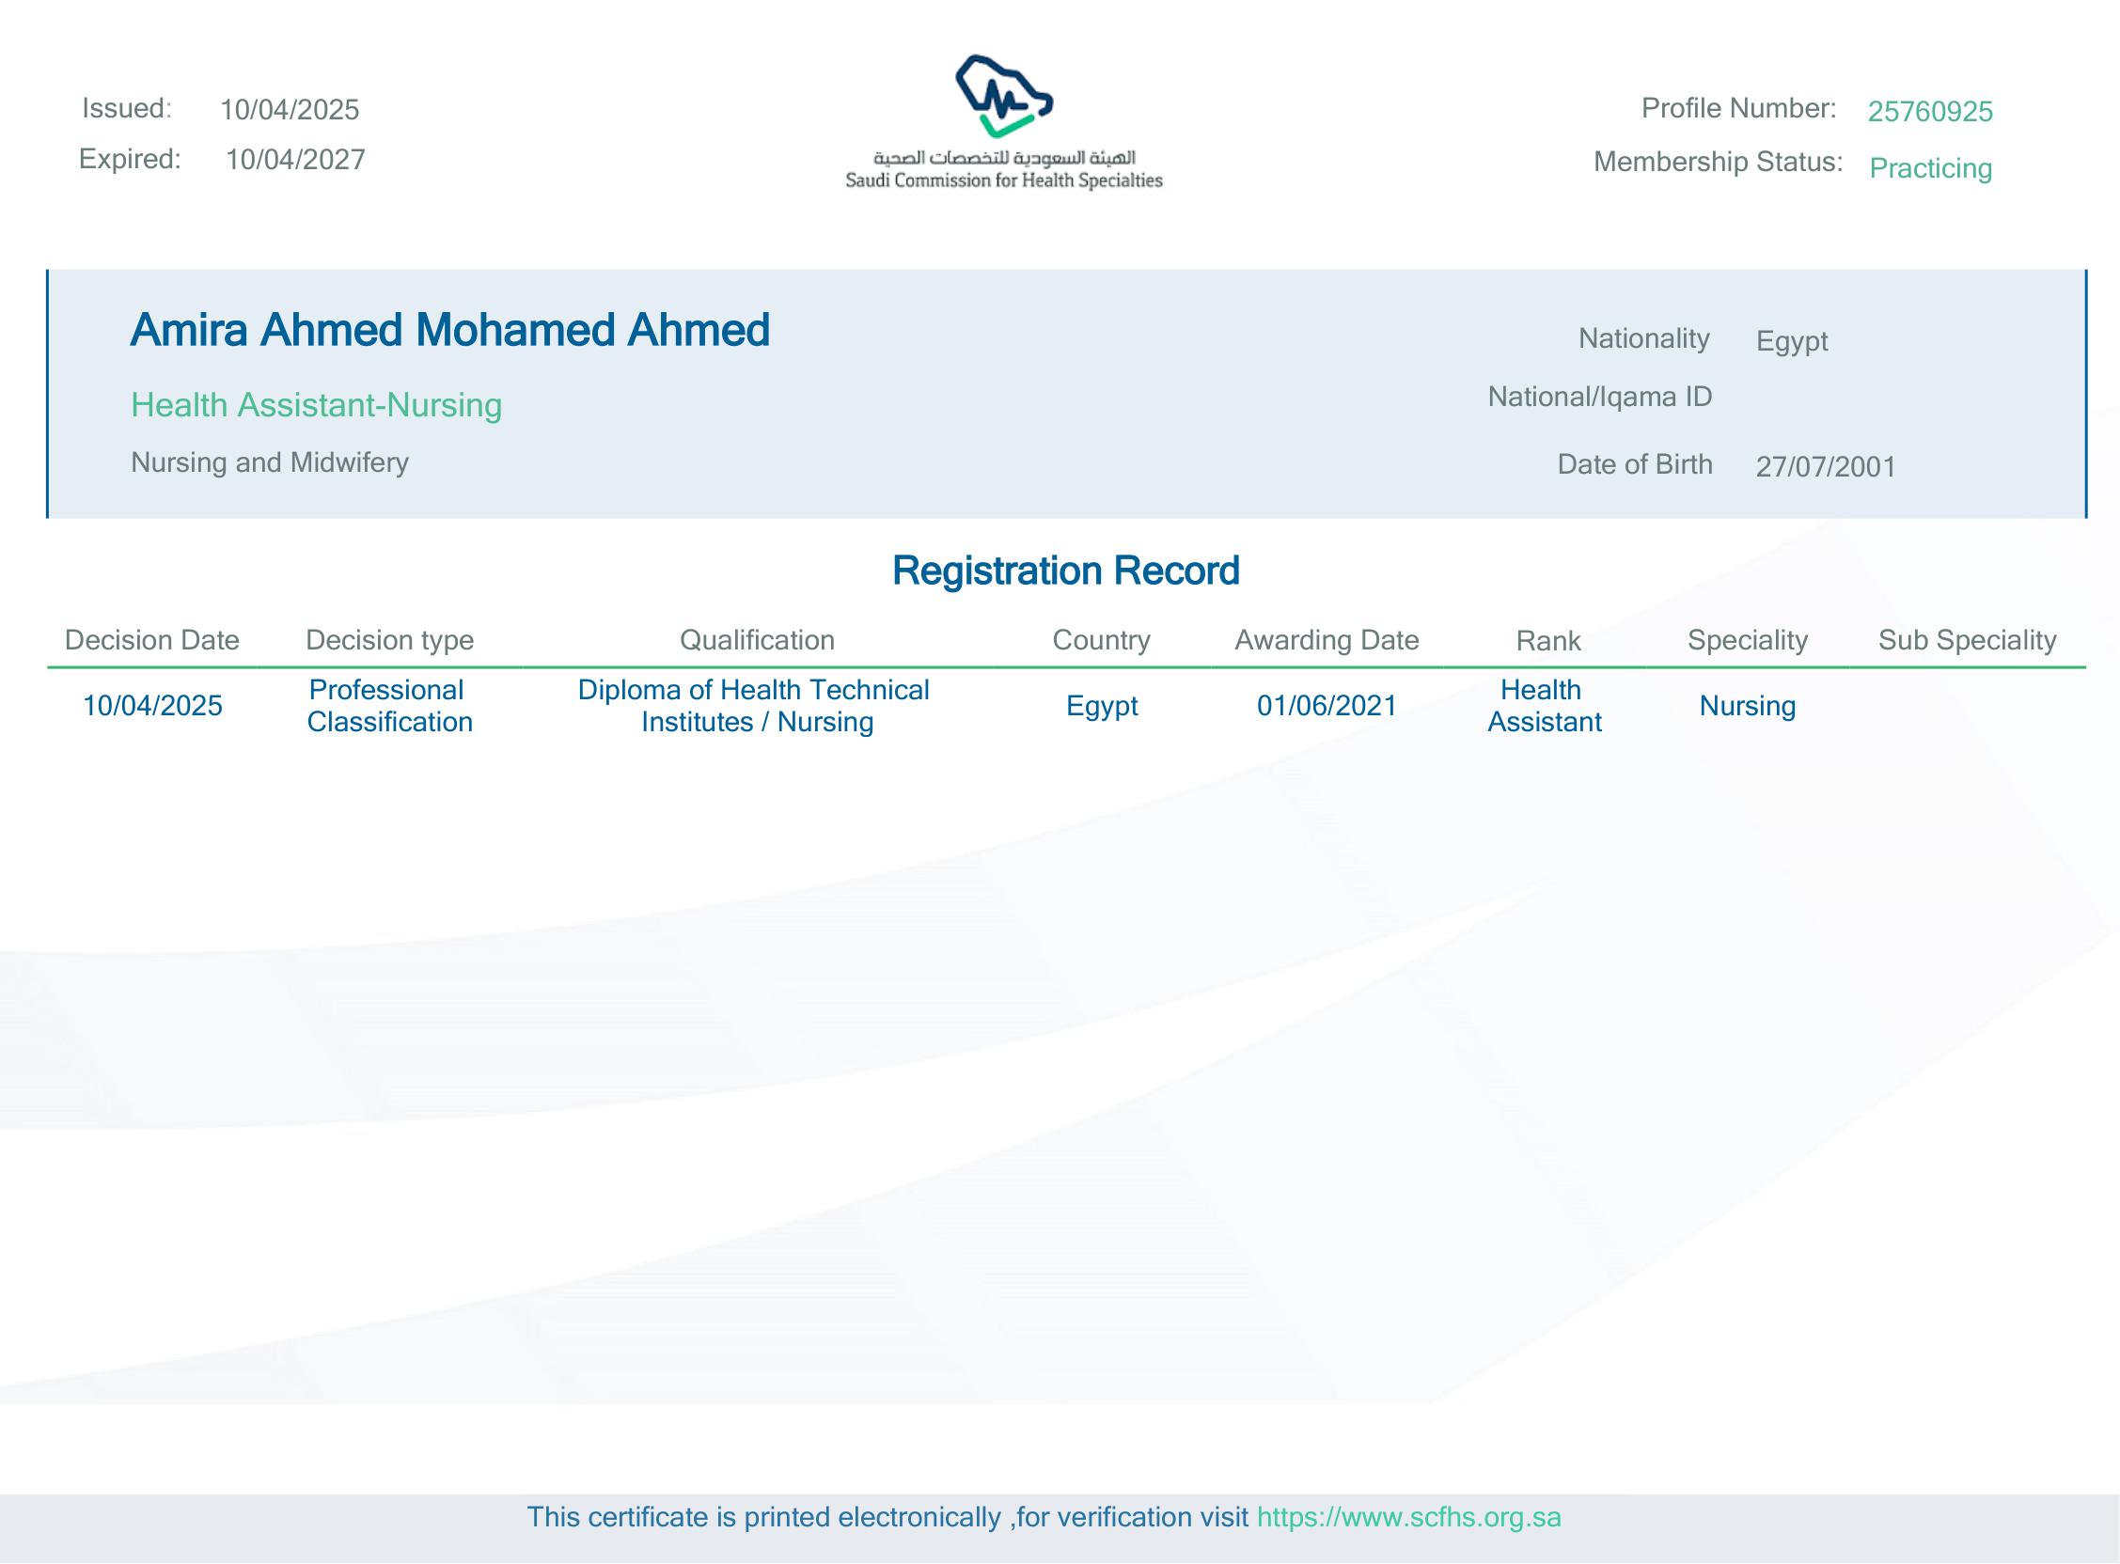Screen dimensions: 2120x1564
Task: Click the Registration Record heading
Action: (x=1065, y=571)
